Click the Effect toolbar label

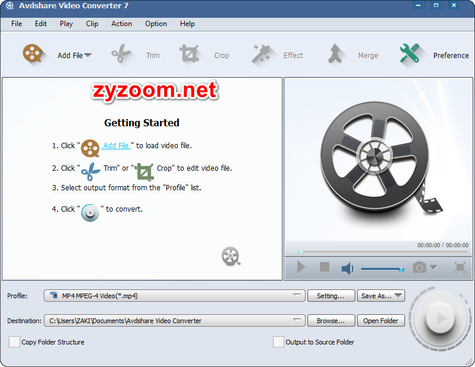pyautogui.click(x=293, y=56)
